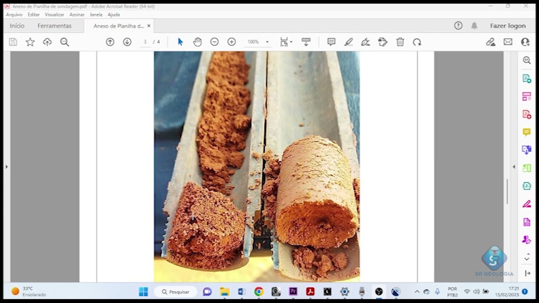Show hidden system tray icons chevron
Viewport: 539px width, 303px height.
point(417,291)
